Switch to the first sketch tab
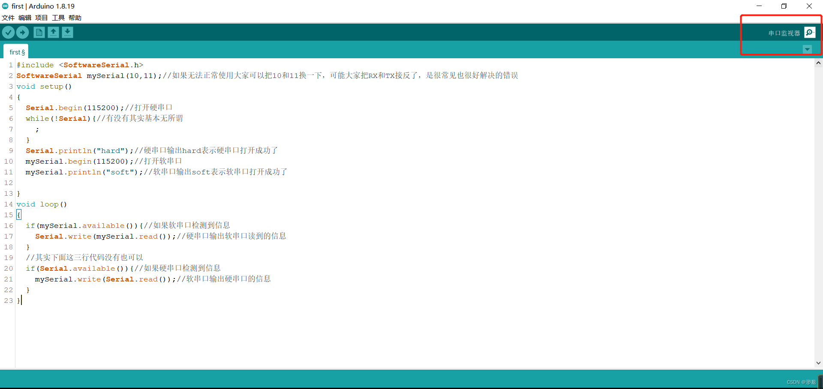 [16, 51]
